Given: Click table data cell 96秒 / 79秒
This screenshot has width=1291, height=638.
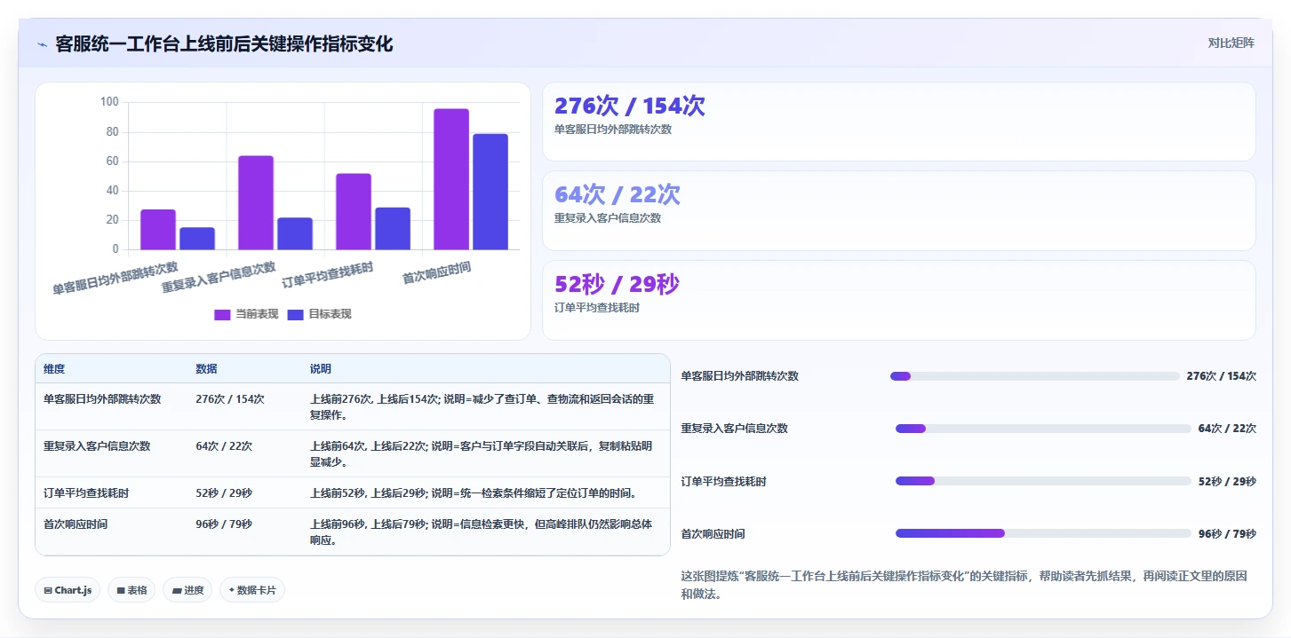Looking at the screenshot, I should 224,524.
